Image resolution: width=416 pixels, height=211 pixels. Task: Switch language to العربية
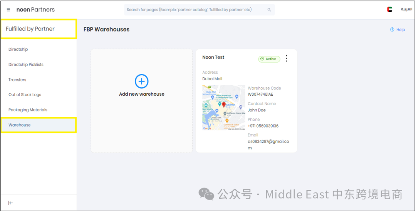(406, 9)
